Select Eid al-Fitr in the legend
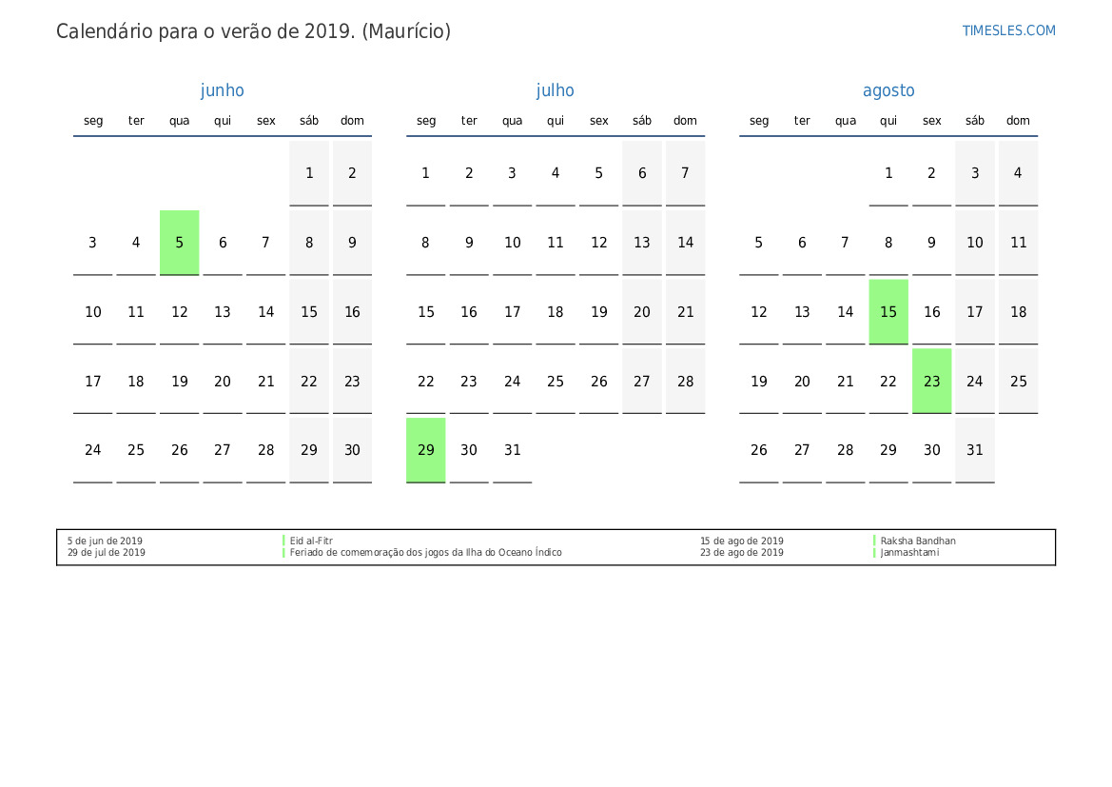The image size is (1112, 787). click(x=311, y=541)
